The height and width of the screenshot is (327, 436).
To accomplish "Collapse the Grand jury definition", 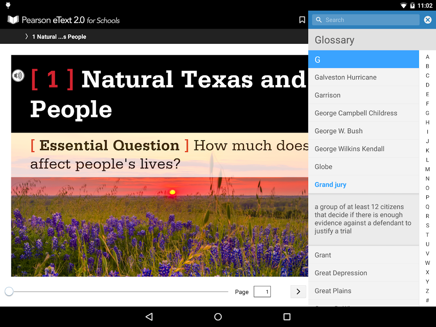I will (x=330, y=185).
